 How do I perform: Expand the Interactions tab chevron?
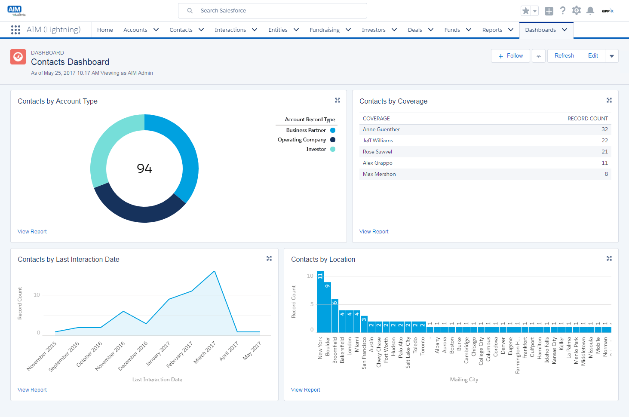pos(255,30)
